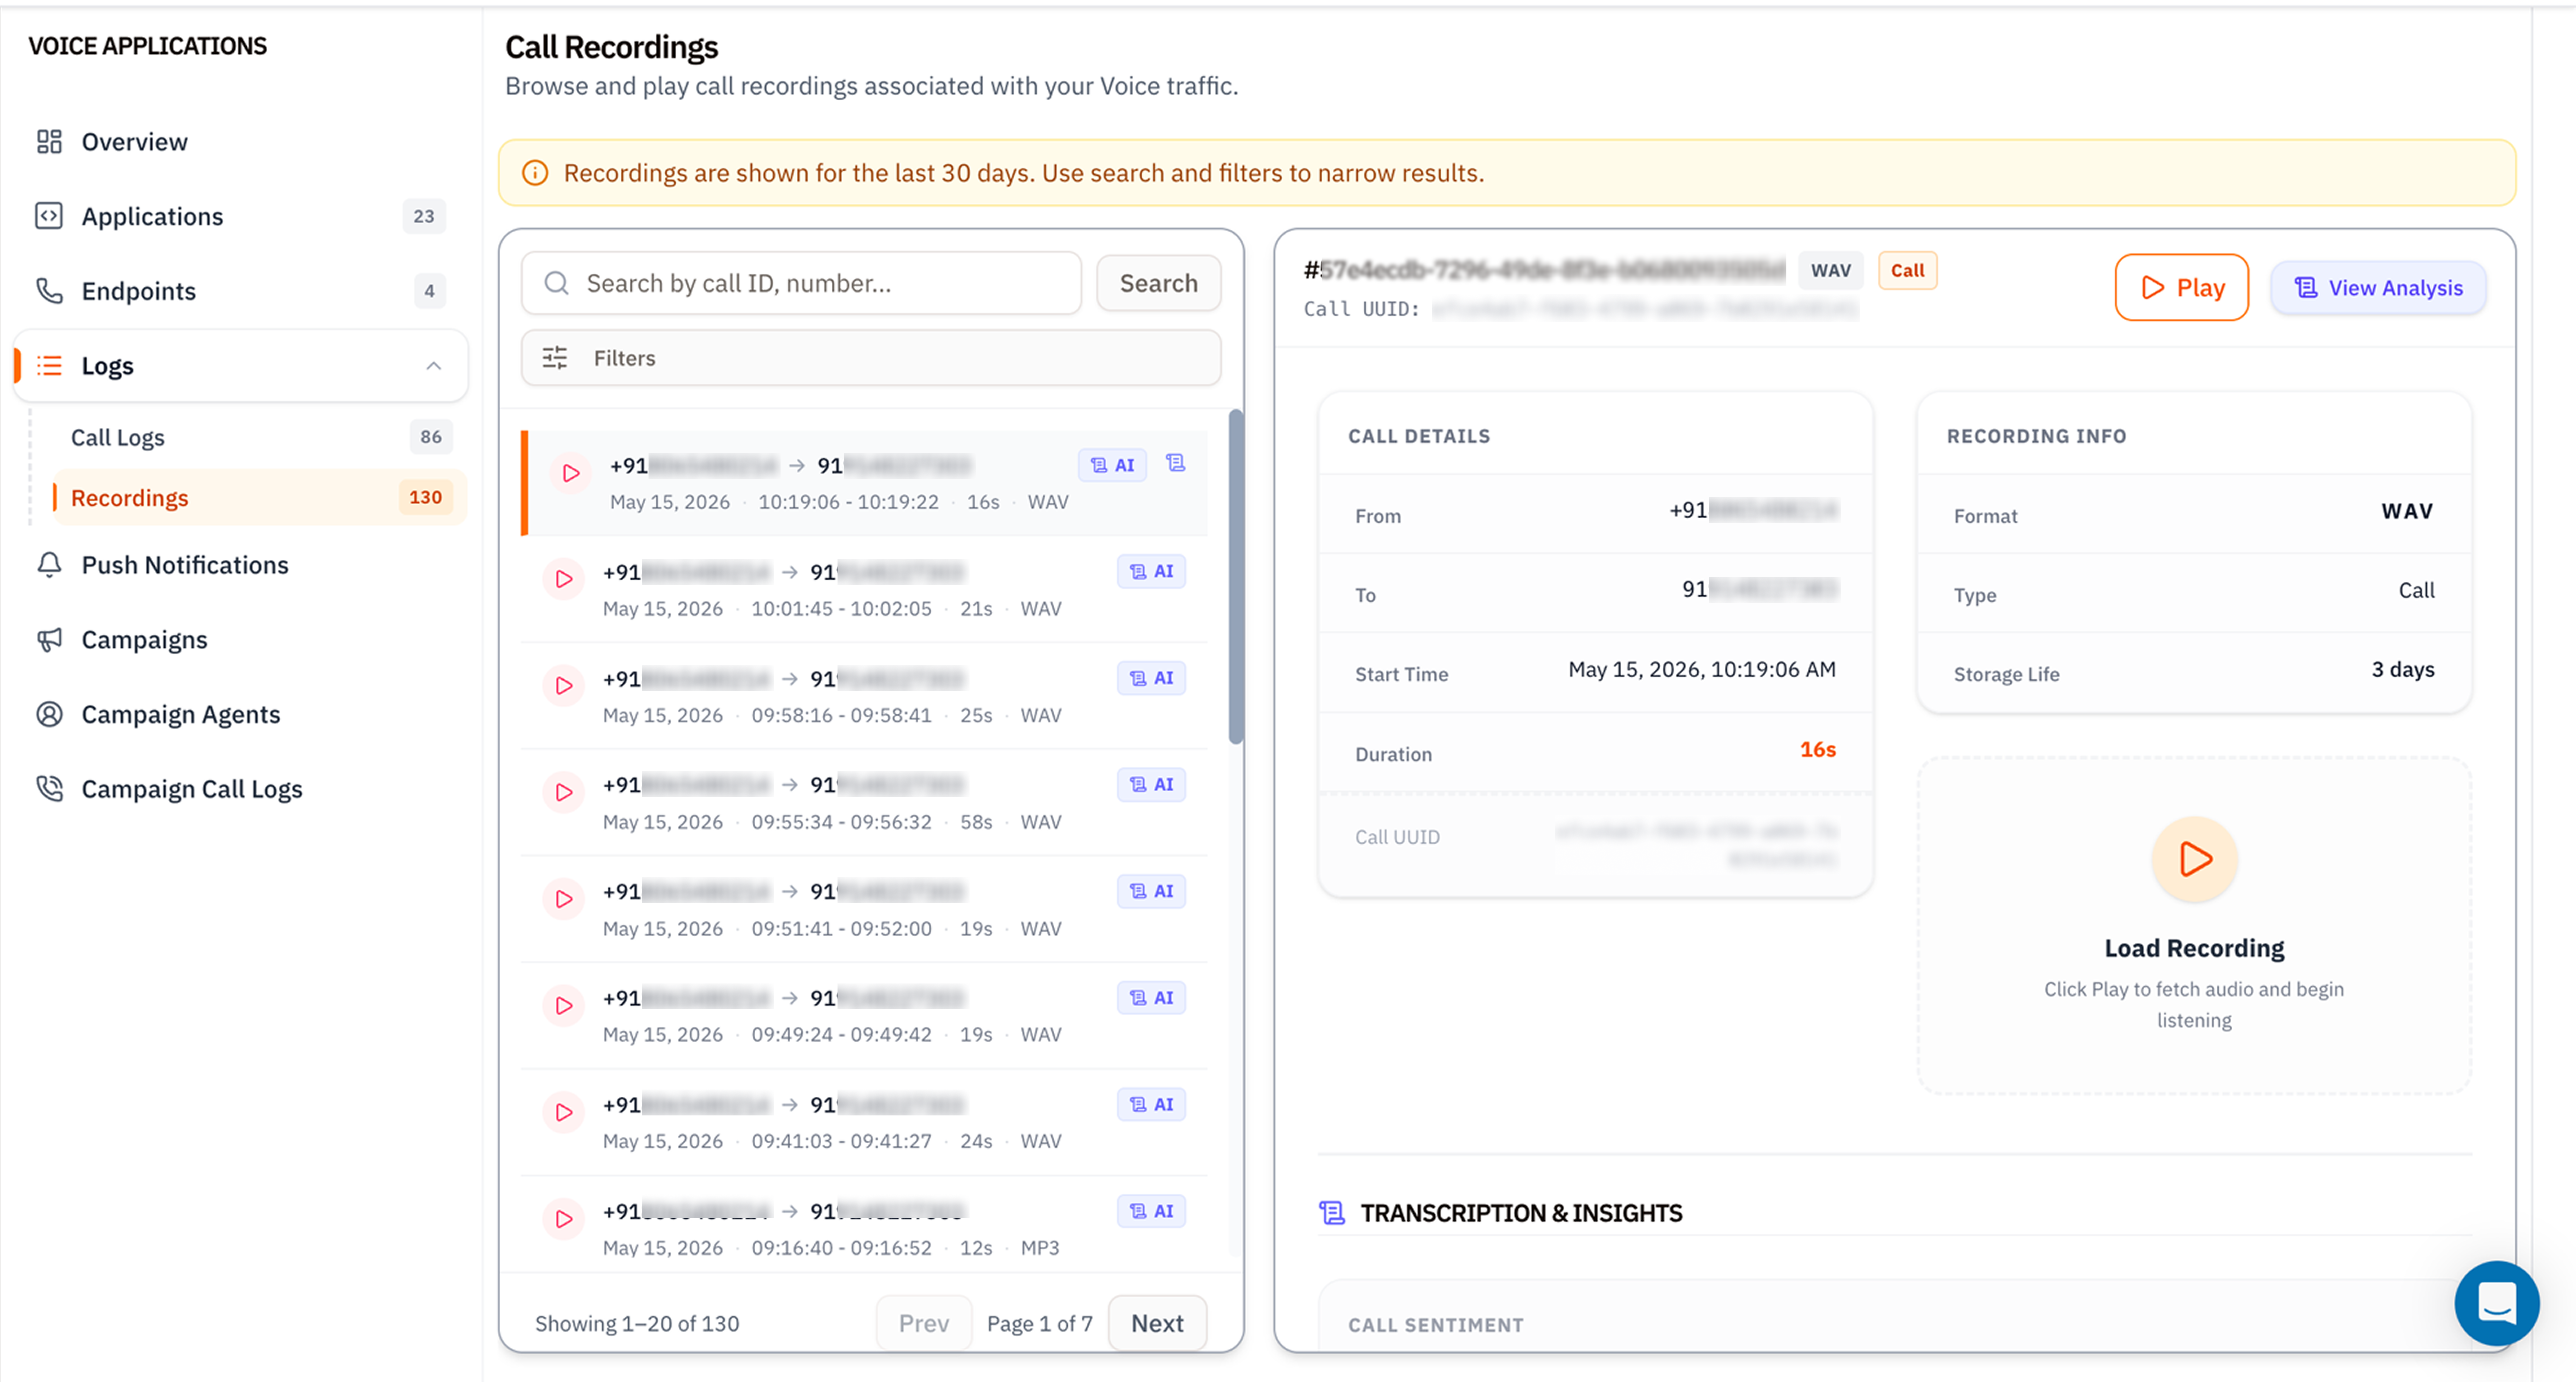The width and height of the screenshot is (2576, 1382).
Task: Play the 09:51:41 recording
Action: pos(564,899)
